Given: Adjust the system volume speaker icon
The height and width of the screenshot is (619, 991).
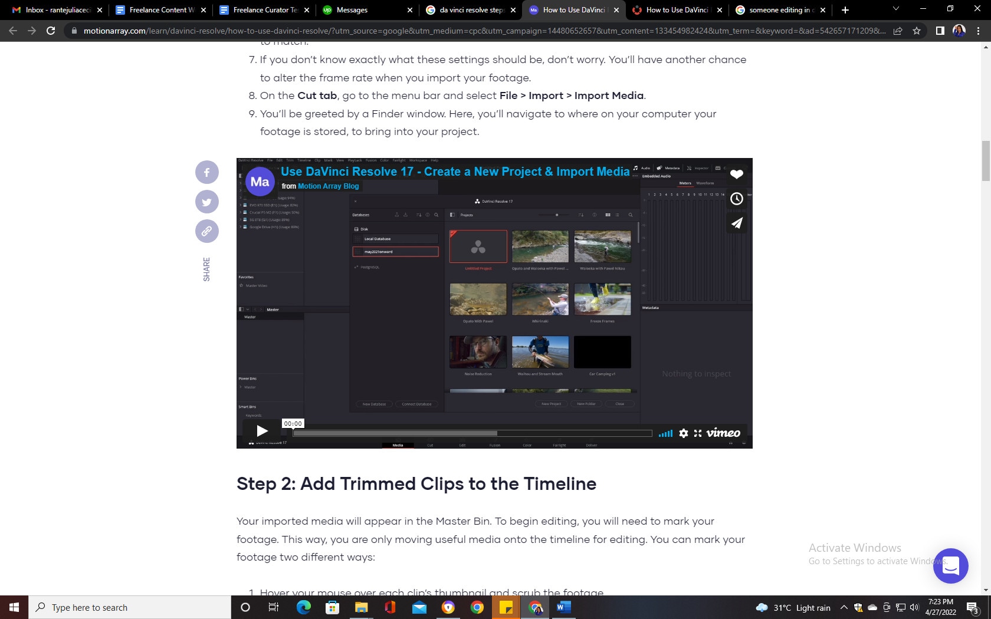Looking at the screenshot, I should [915, 608].
